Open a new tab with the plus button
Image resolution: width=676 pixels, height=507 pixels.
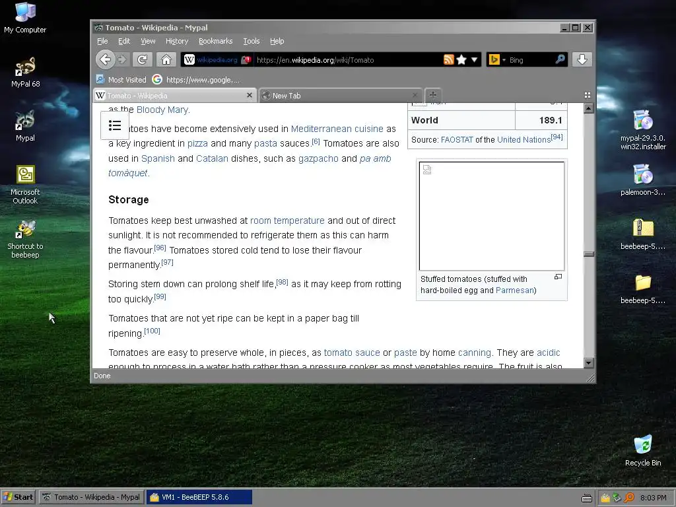click(x=433, y=95)
